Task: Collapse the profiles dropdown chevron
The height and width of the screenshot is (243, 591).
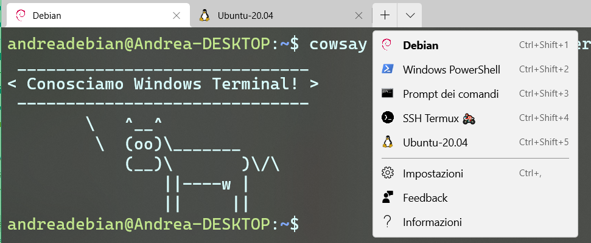Action: tap(410, 15)
